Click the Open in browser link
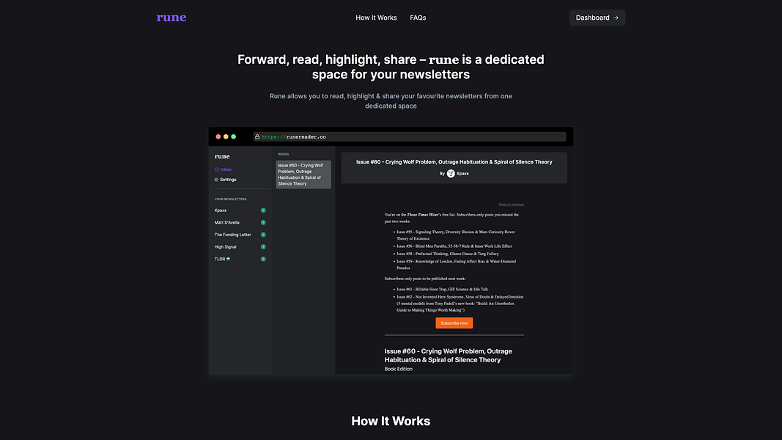The height and width of the screenshot is (440, 782). click(511, 205)
